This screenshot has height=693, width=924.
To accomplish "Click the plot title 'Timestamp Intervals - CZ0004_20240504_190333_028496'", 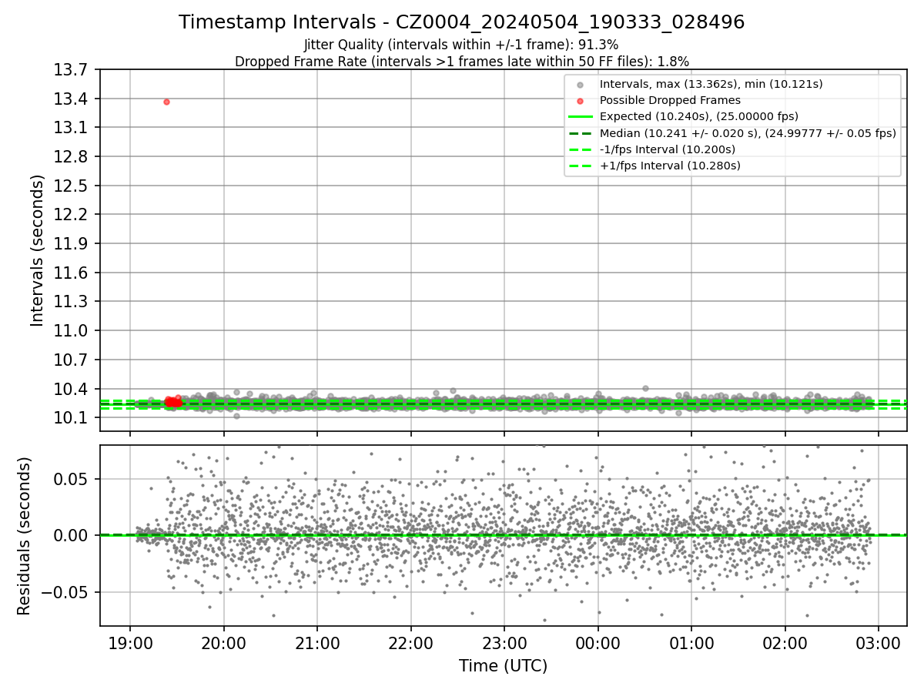I will tap(461, 22).
